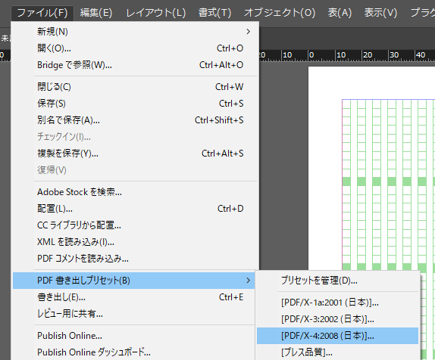Select [PDF/X-3:2002 (日本)]... preset
This screenshot has width=435, height=360.
(x=337, y=319)
